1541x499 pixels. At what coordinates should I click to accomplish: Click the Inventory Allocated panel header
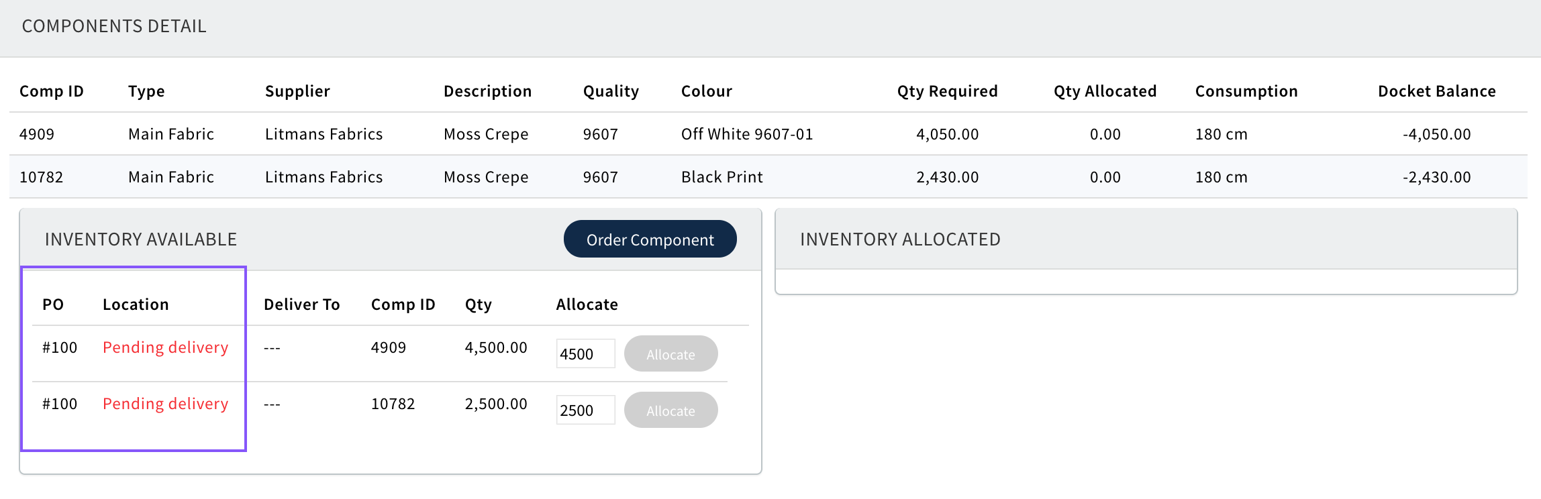point(900,239)
